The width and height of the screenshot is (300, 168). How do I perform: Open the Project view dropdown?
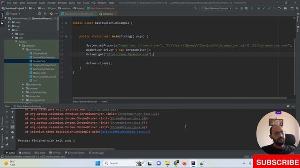[13, 14]
